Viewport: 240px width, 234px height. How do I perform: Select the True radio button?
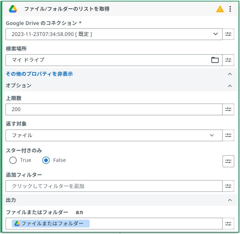pos(13,160)
